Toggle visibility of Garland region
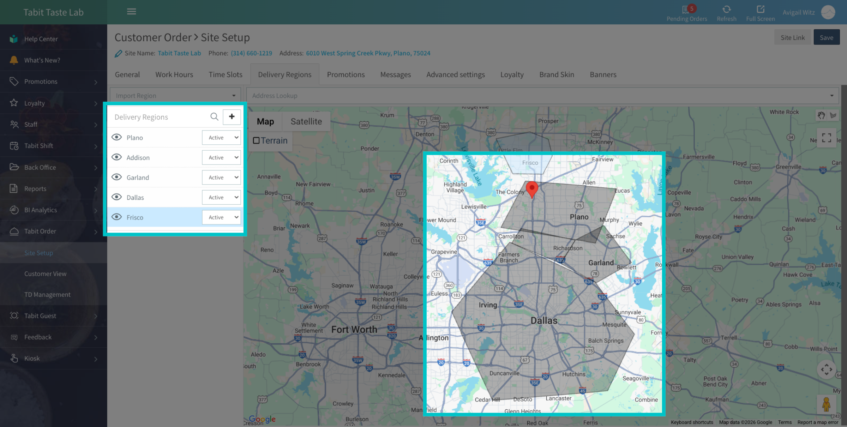 (x=116, y=177)
